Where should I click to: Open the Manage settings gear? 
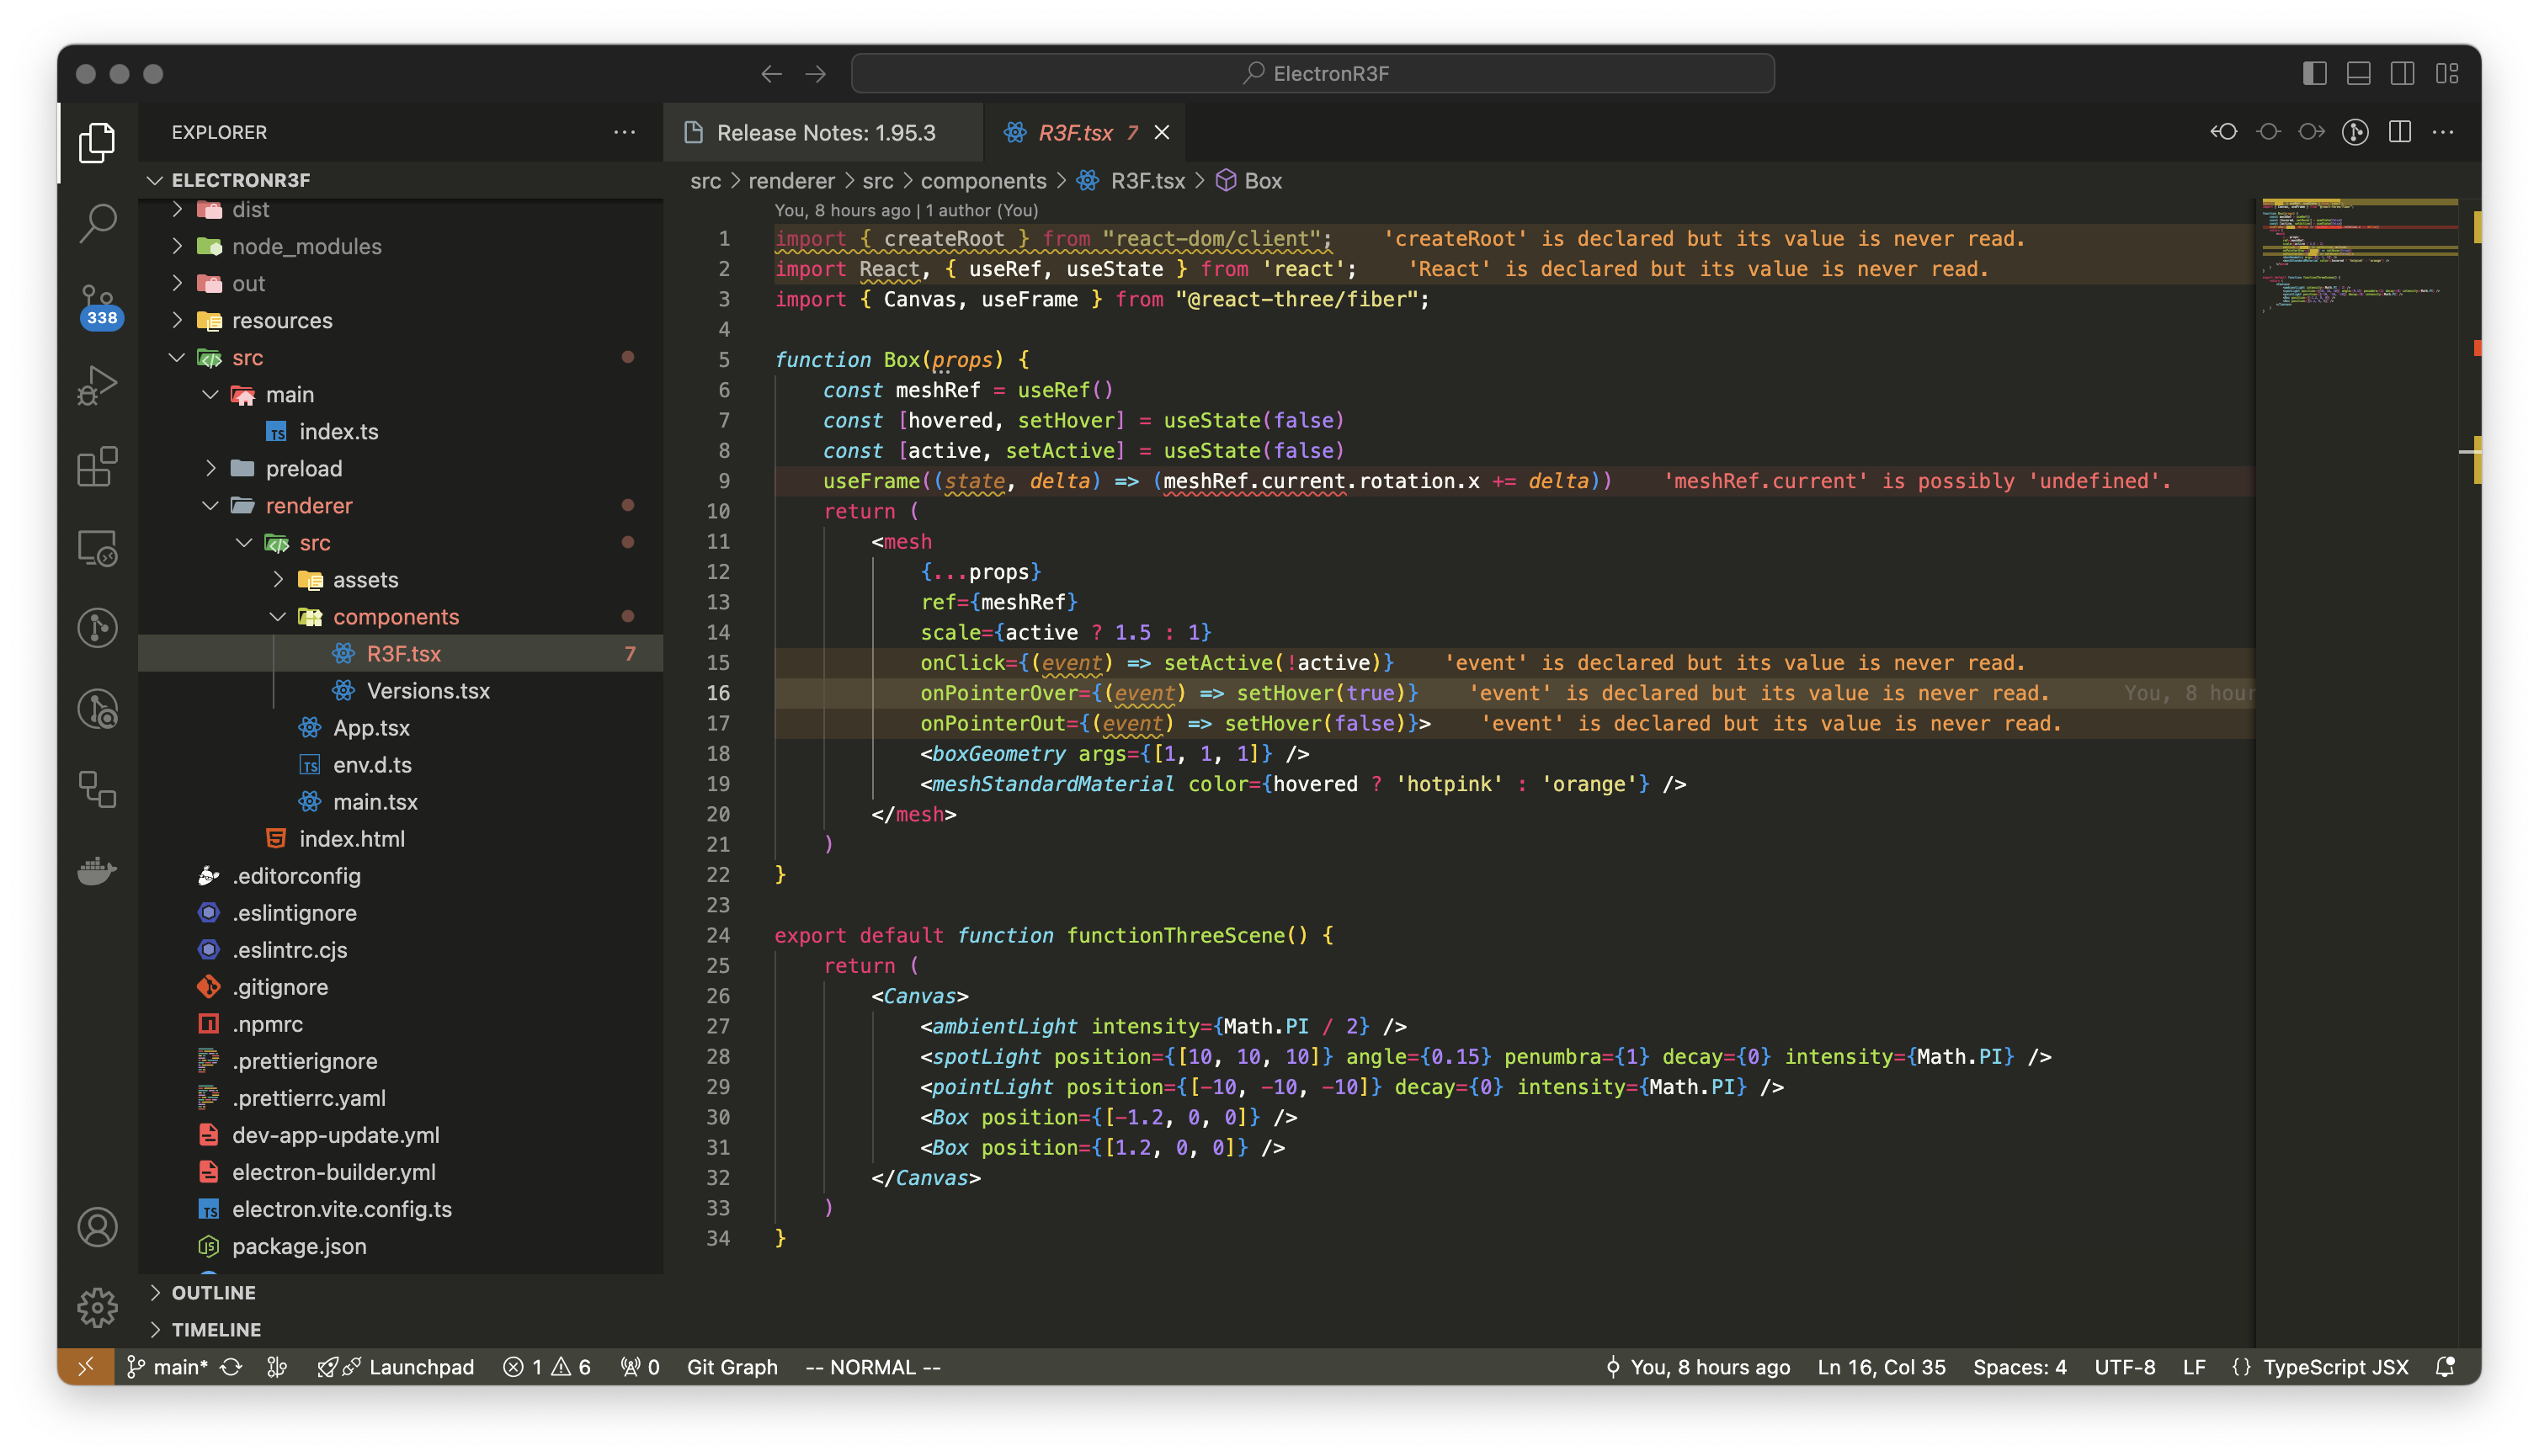point(97,1306)
